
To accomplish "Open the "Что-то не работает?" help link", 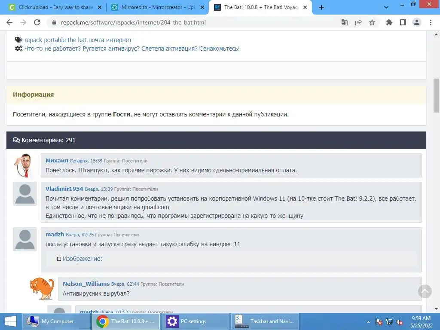I will (132, 49).
